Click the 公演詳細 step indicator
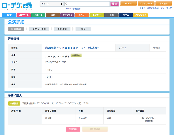Screen dimensions: 174x135 click(x=16, y=29)
